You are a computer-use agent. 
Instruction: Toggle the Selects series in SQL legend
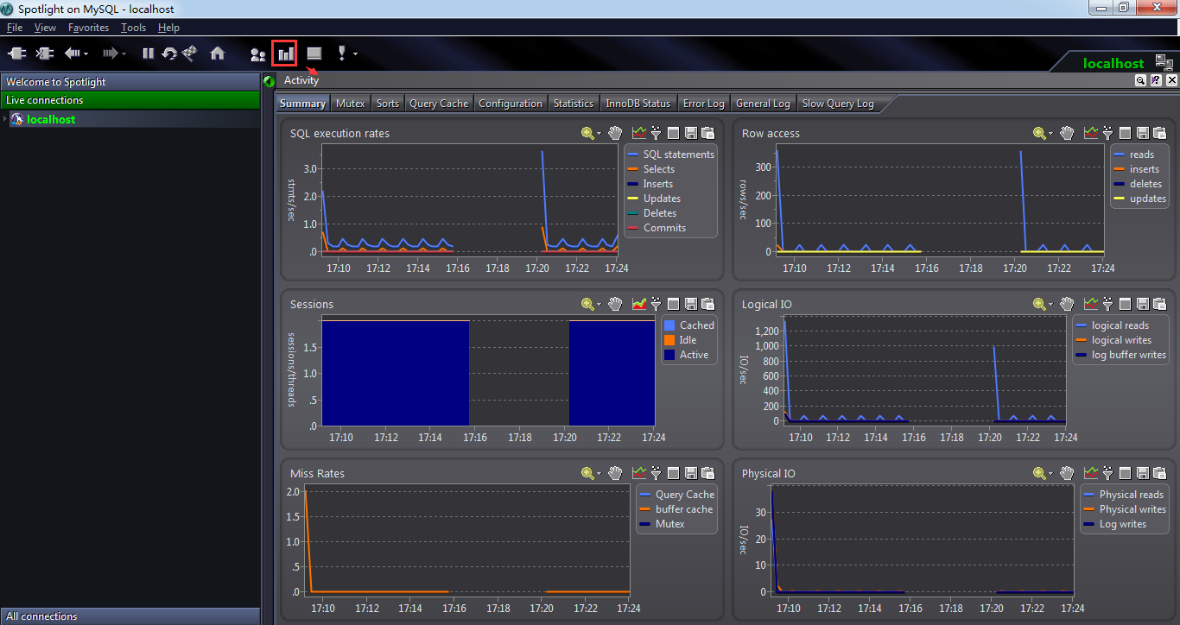point(658,169)
